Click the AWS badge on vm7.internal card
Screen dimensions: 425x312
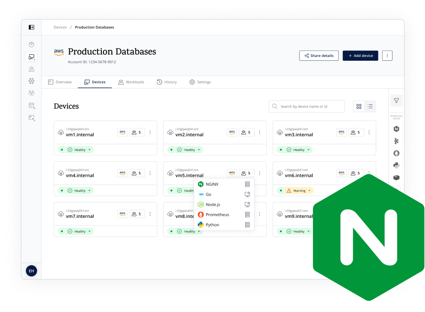tap(122, 214)
